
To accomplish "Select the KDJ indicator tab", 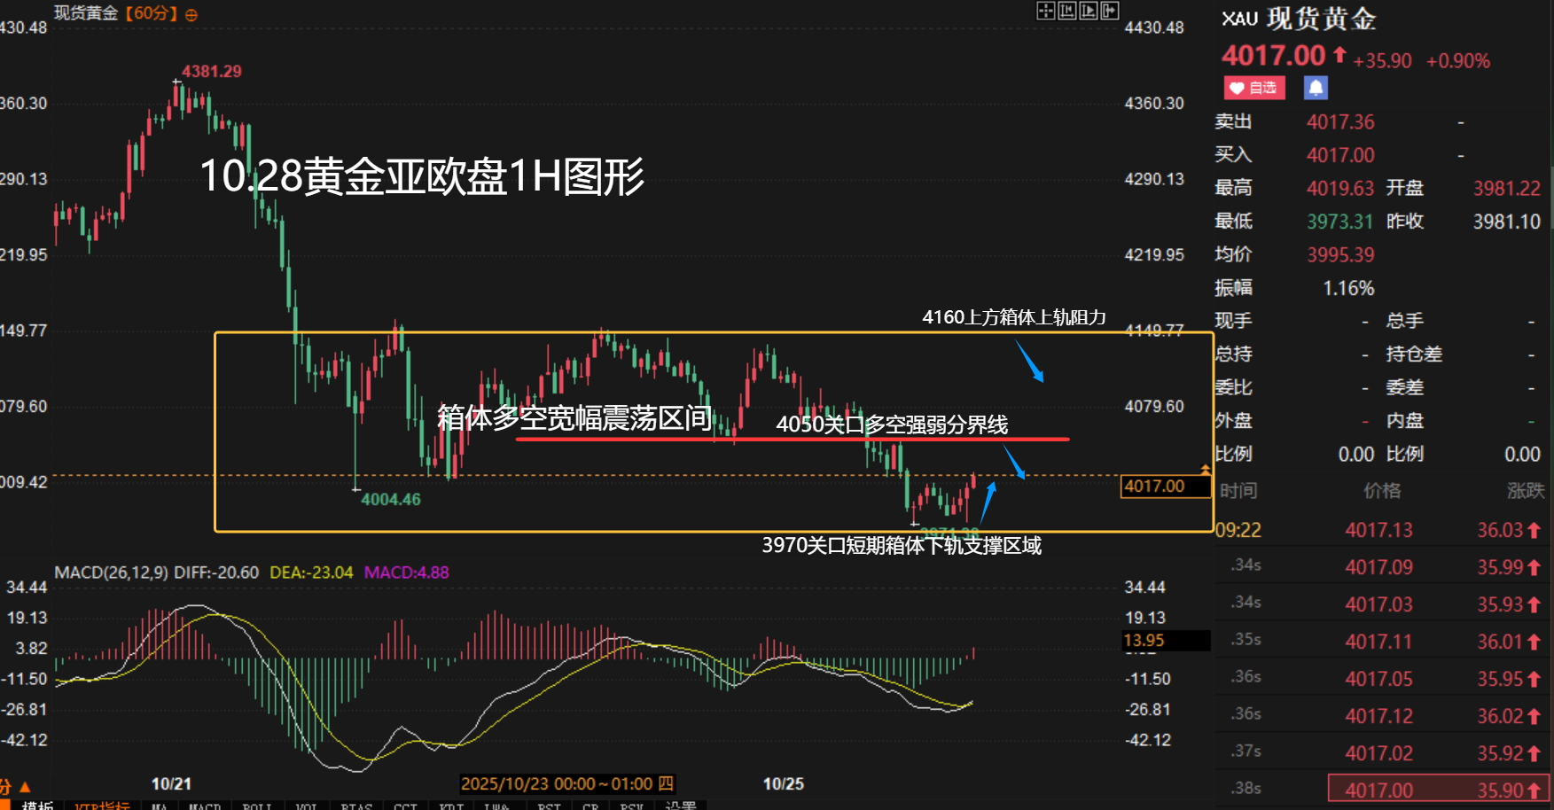I will click(451, 806).
